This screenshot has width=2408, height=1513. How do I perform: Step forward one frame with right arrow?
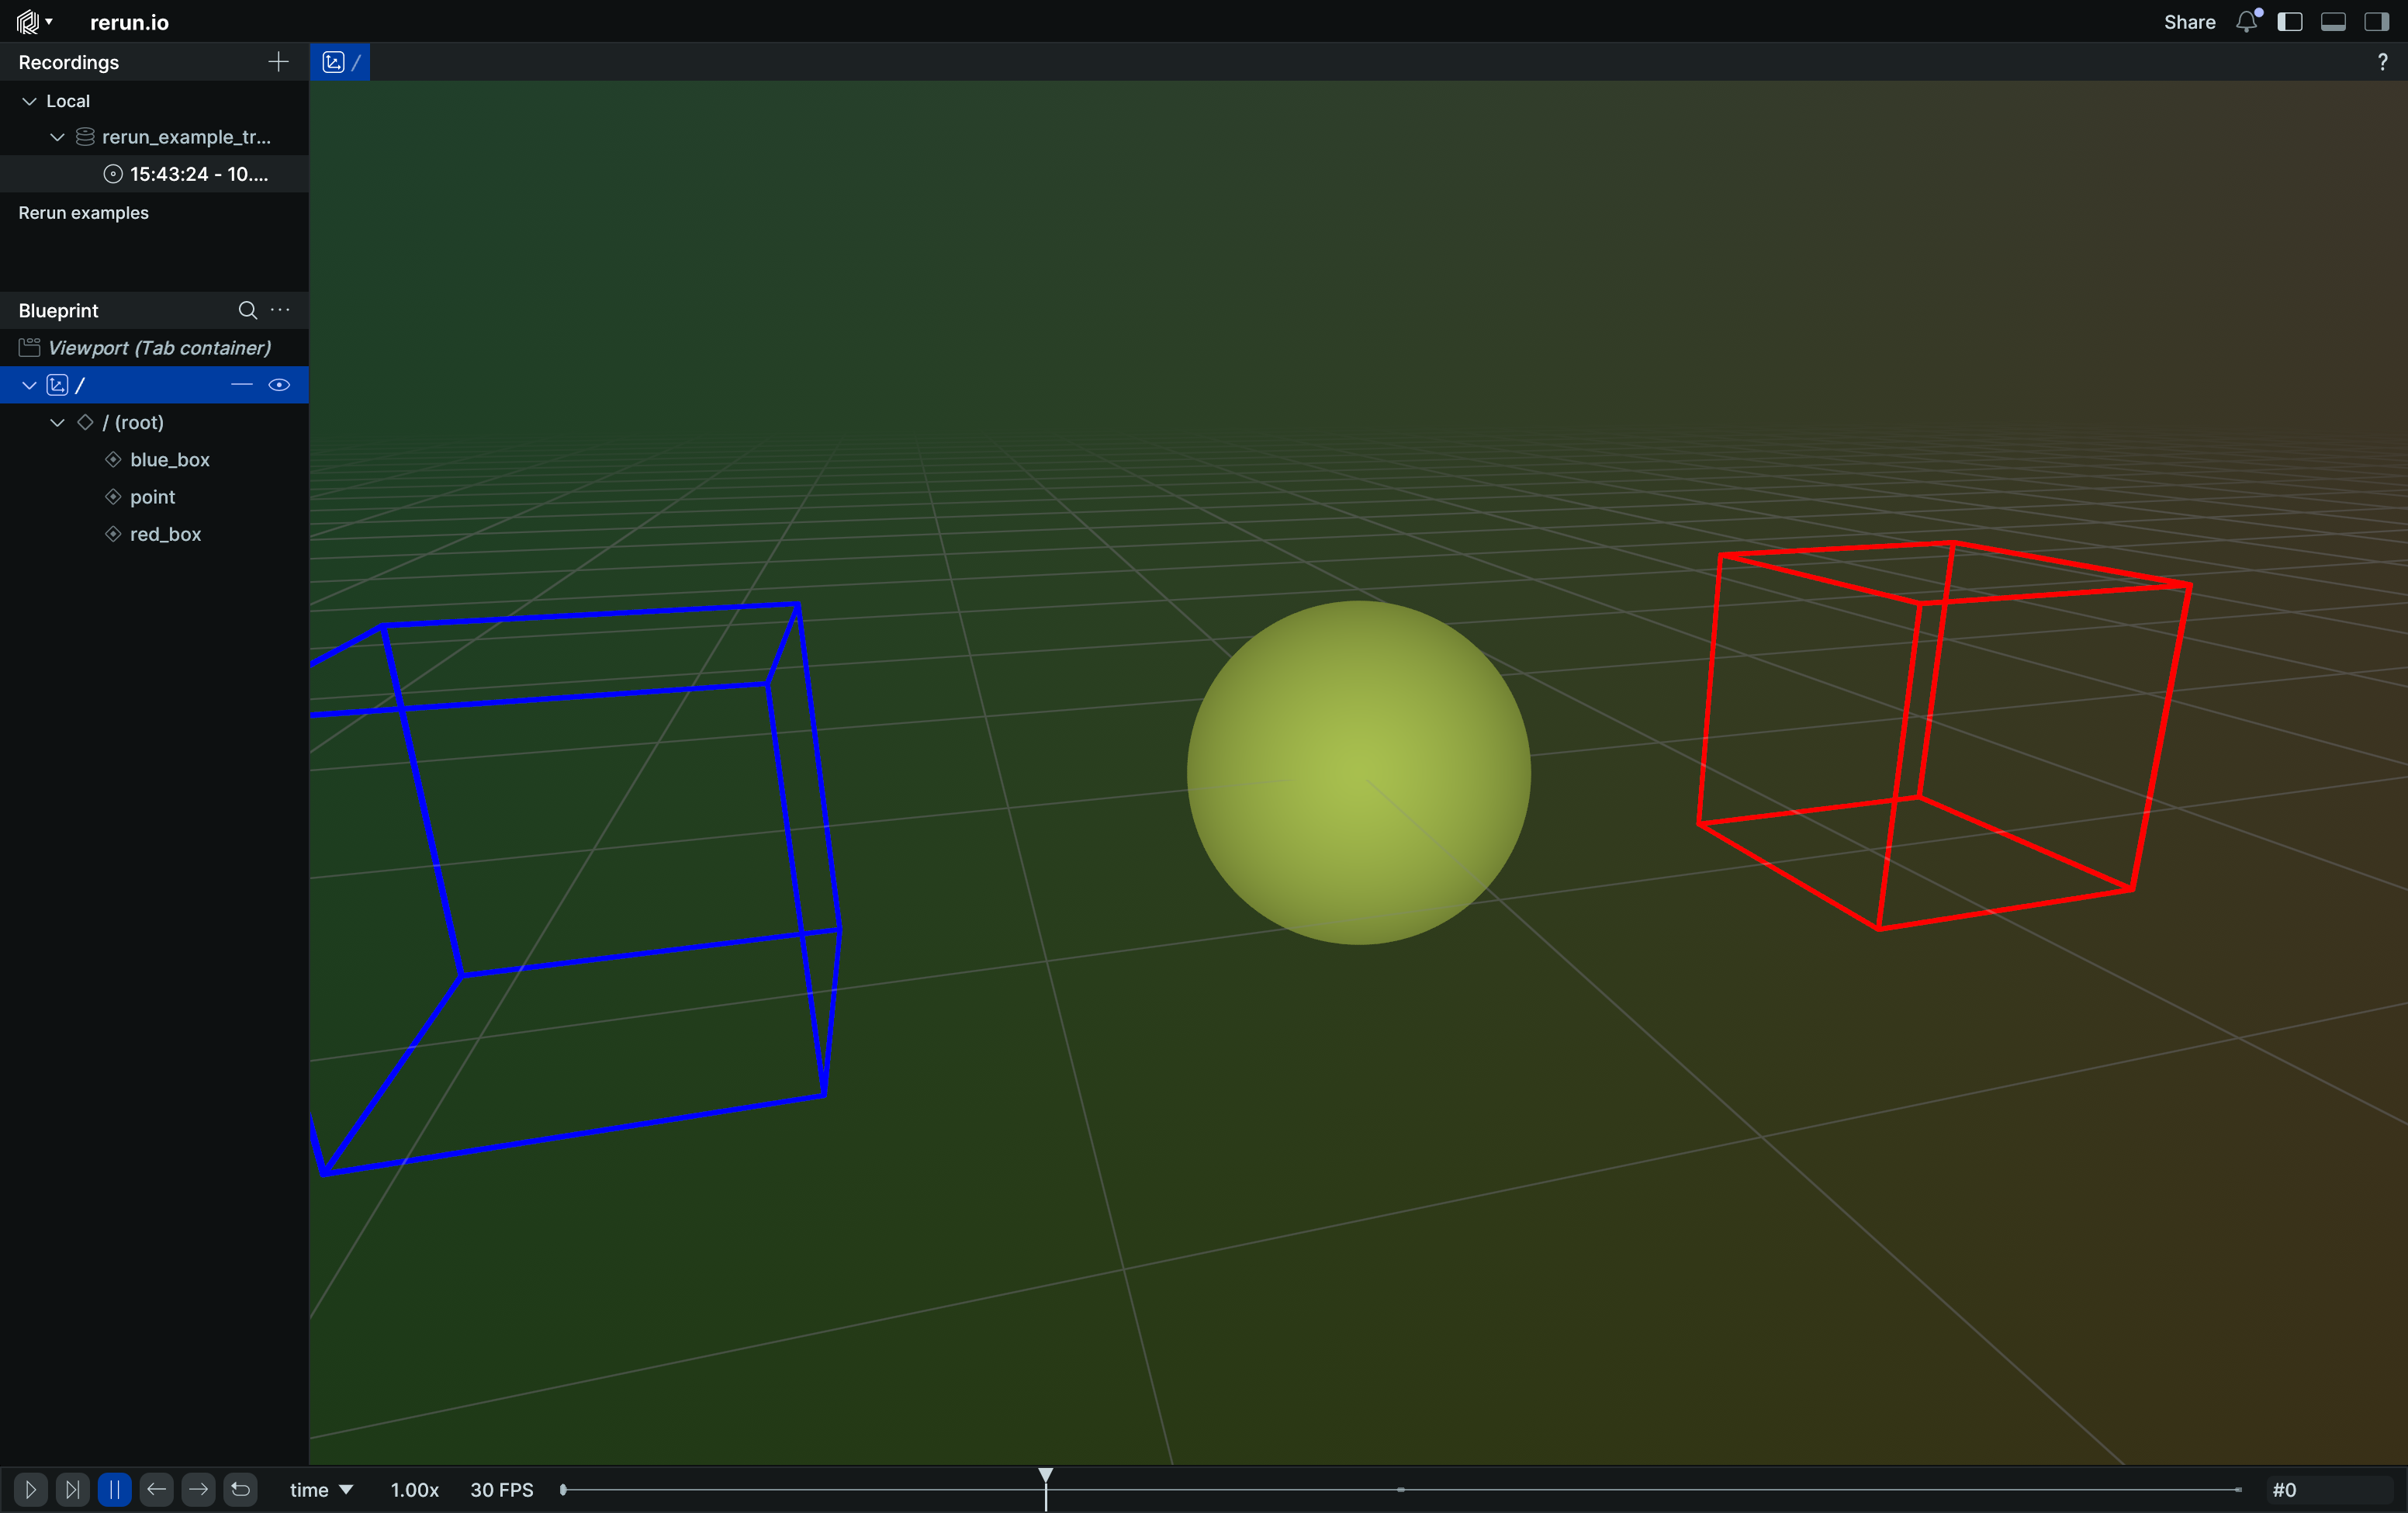coord(198,1490)
